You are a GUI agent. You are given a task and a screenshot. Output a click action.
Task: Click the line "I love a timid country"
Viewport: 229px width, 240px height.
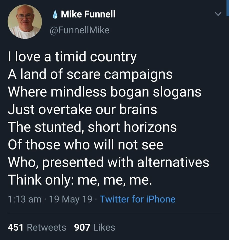coord(72,57)
